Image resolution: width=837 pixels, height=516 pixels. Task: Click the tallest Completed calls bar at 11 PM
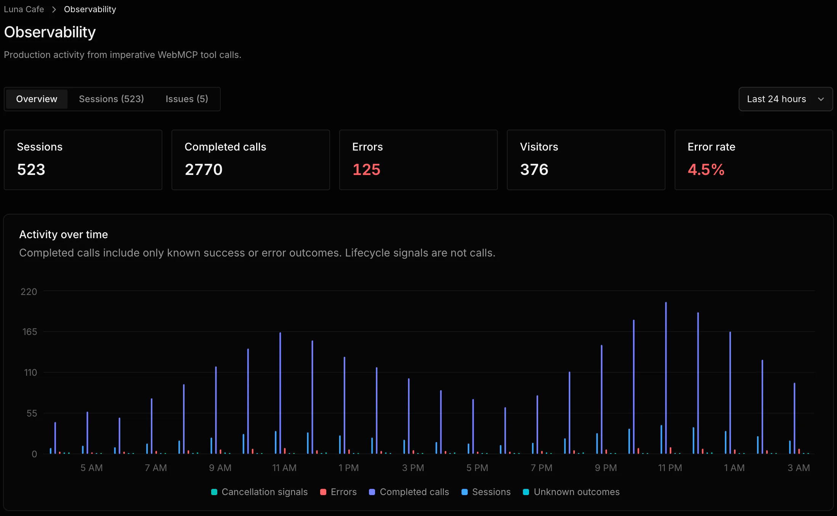pos(666,378)
